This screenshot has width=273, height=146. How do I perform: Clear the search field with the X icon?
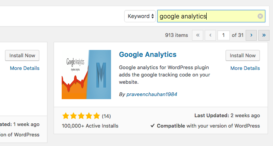(260, 16)
